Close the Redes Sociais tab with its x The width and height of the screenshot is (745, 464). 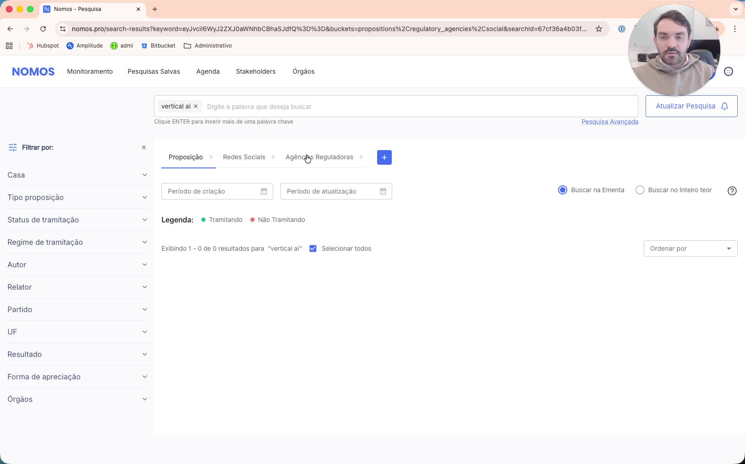(x=274, y=157)
